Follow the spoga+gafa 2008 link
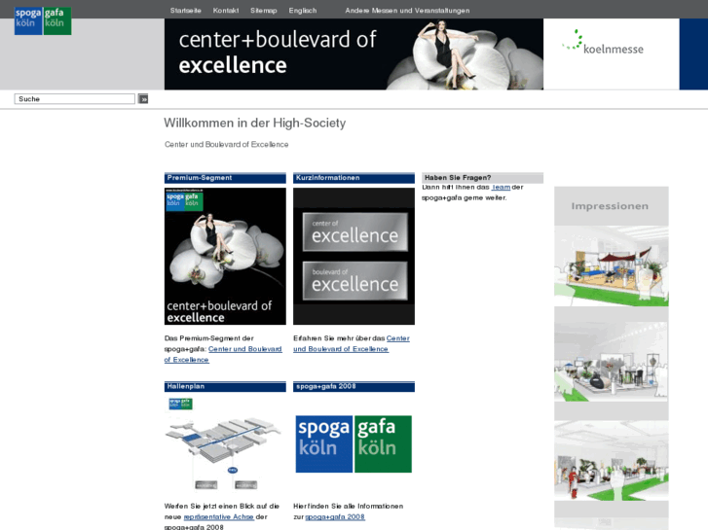Viewport: 708px width, 530px height. click(x=335, y=517)
